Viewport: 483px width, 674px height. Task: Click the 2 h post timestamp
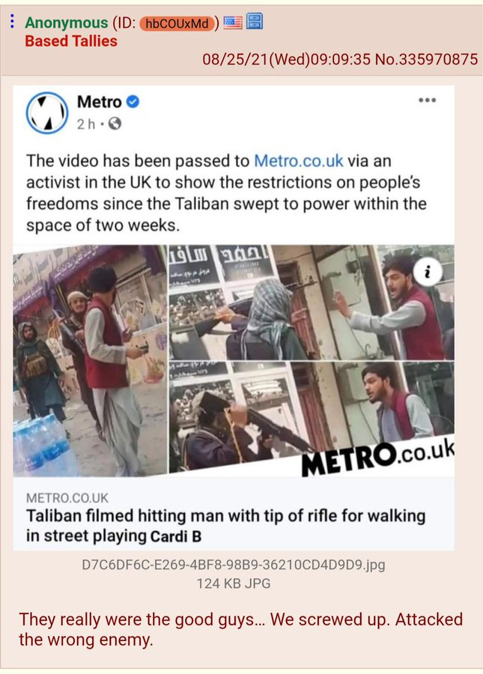click(86, 124)
